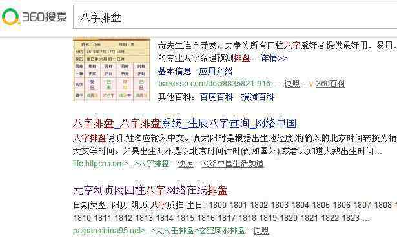The height and width of the screenshot is (241, 397).
Task: Open the 360百科 source link
Action: coord(331,84)
